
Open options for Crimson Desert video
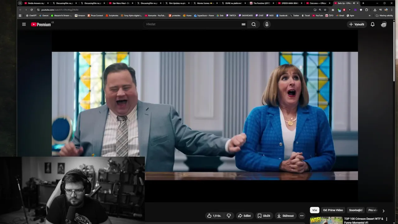(x=386, y=219)
